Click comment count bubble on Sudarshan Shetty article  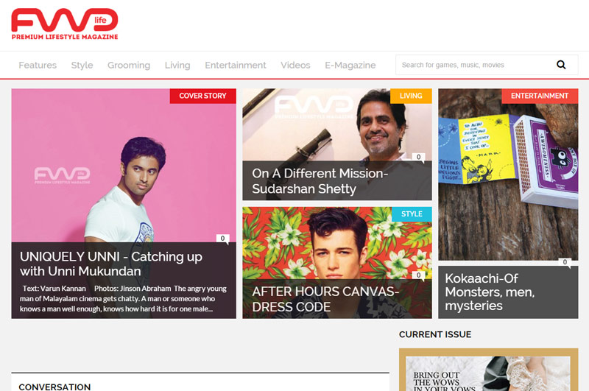[417, 158]
